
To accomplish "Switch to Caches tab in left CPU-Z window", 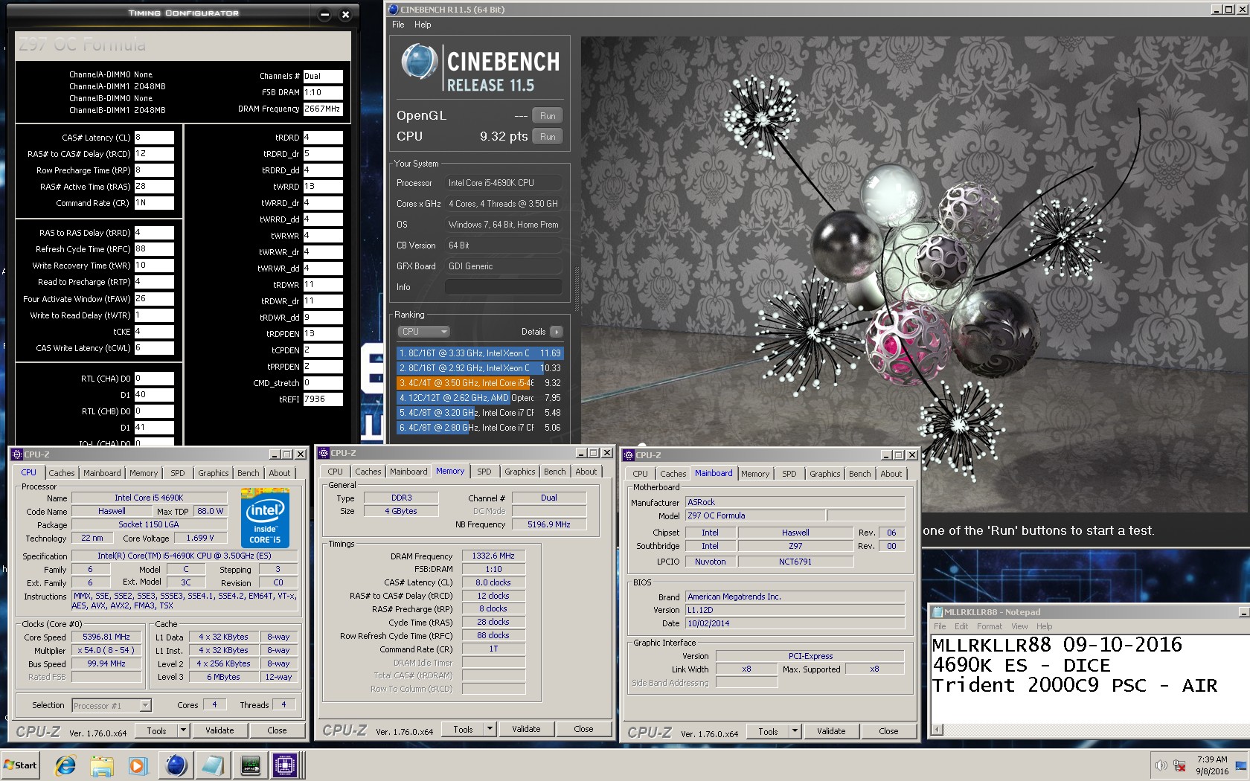I will point(62,473).
